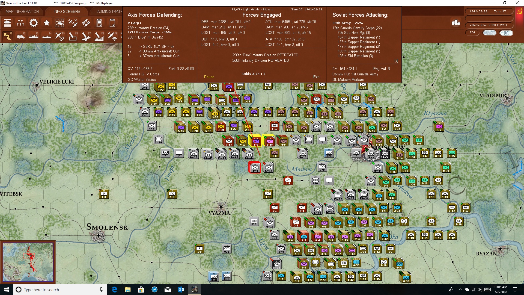Select yellow-highlighted 6-2 unit counter
The image size is (524, 295).
(256, 141)
